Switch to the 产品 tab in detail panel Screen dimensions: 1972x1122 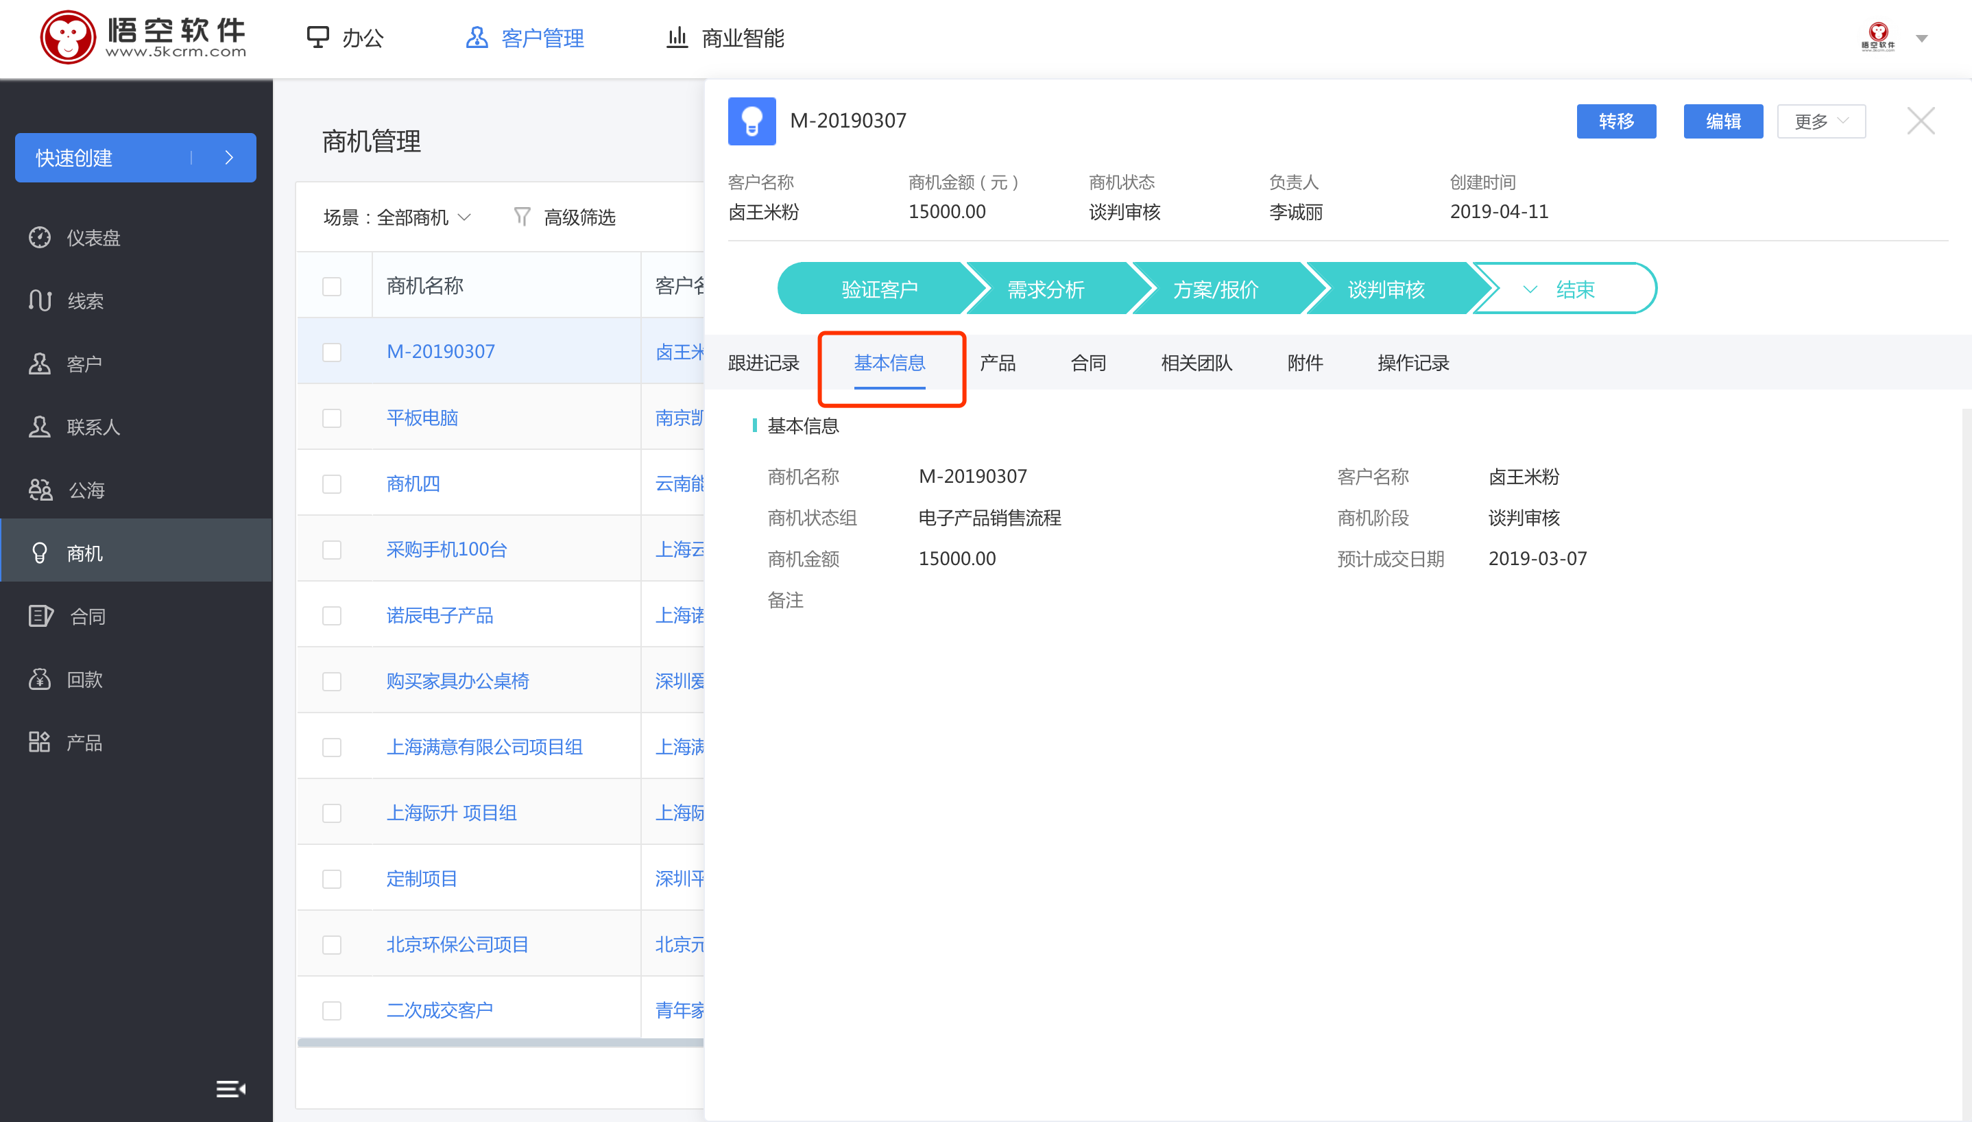pyautogui.click(x=998, y=363)
